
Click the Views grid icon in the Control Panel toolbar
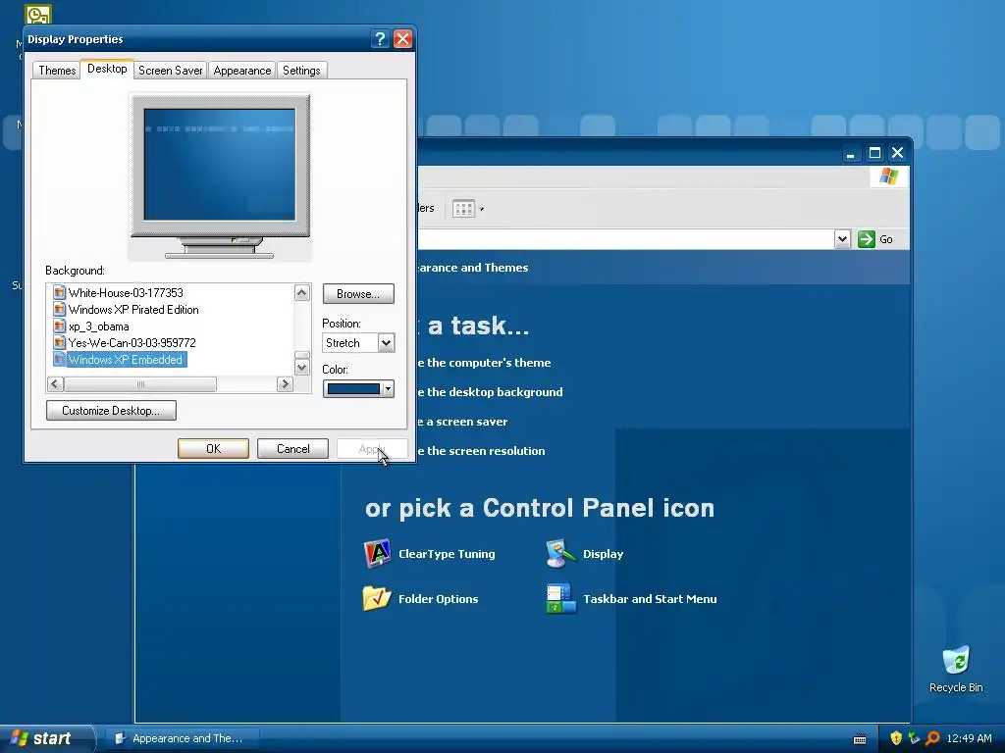click(x=463, y=209)
